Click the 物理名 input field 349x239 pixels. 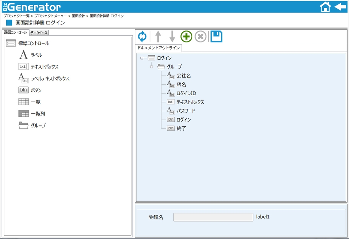point(213,217)
